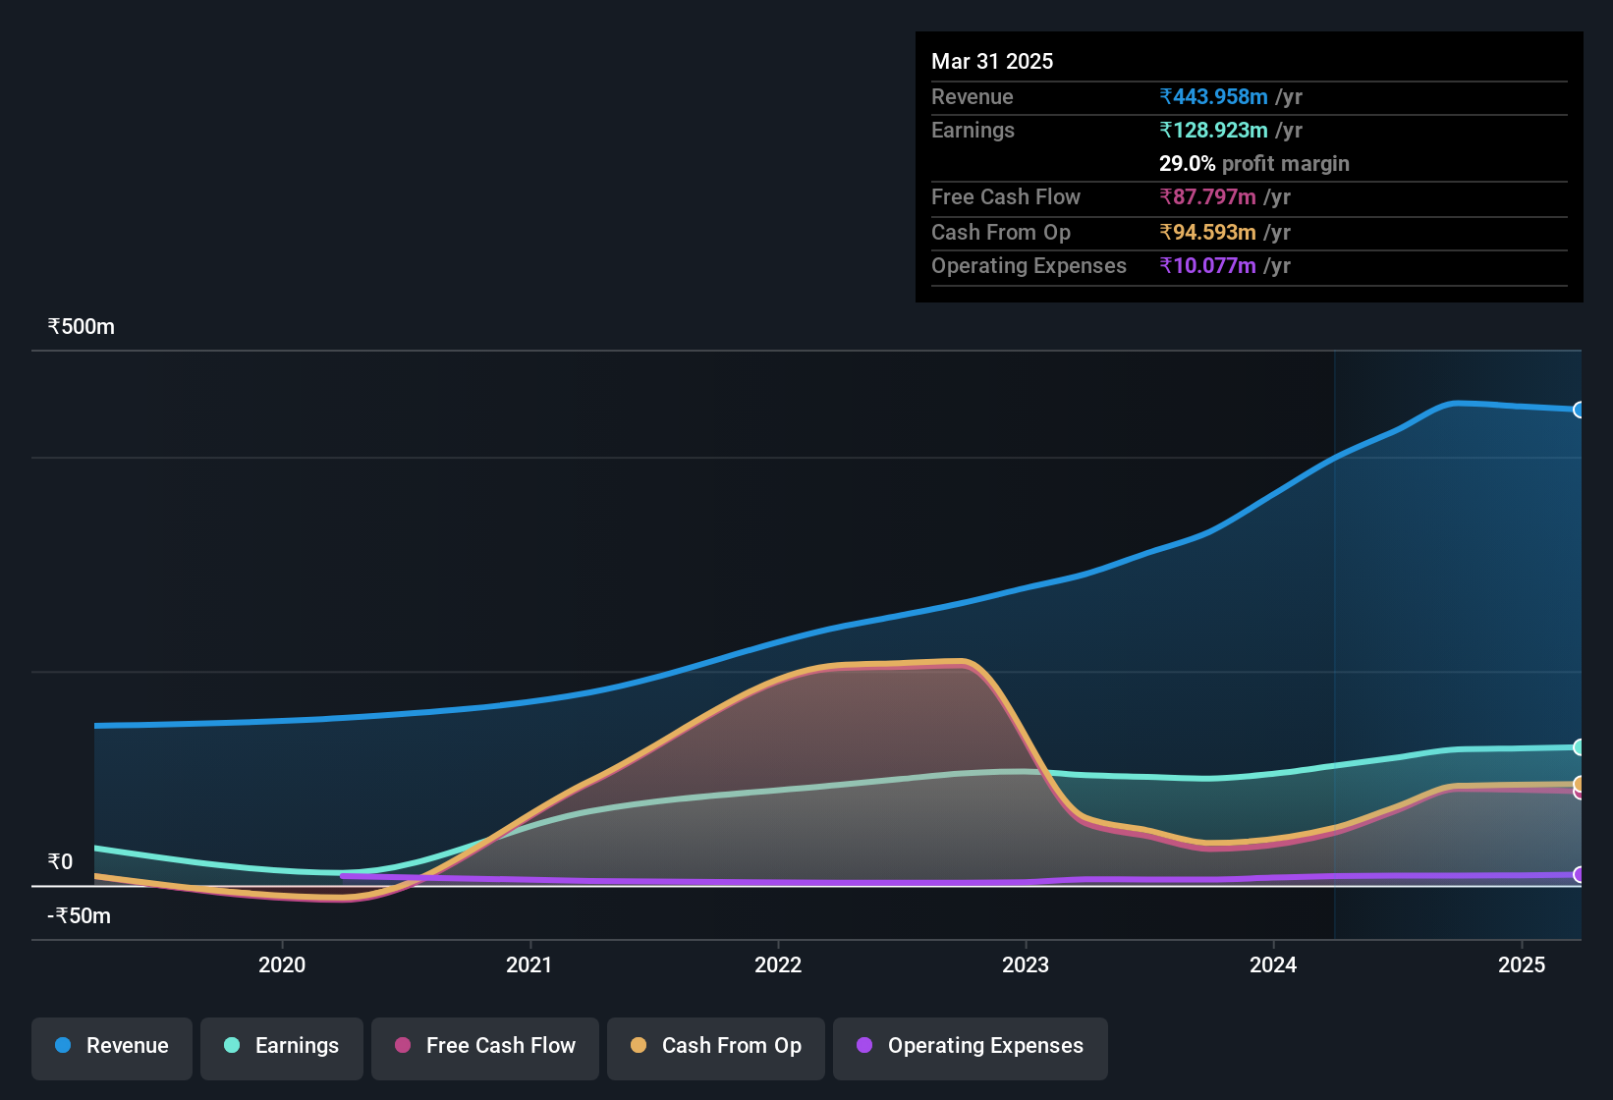Viewport: 1613px width, 1100px height.
Task: Click the orange Cash From Op dot icon
Action: tap(639, 1046)
